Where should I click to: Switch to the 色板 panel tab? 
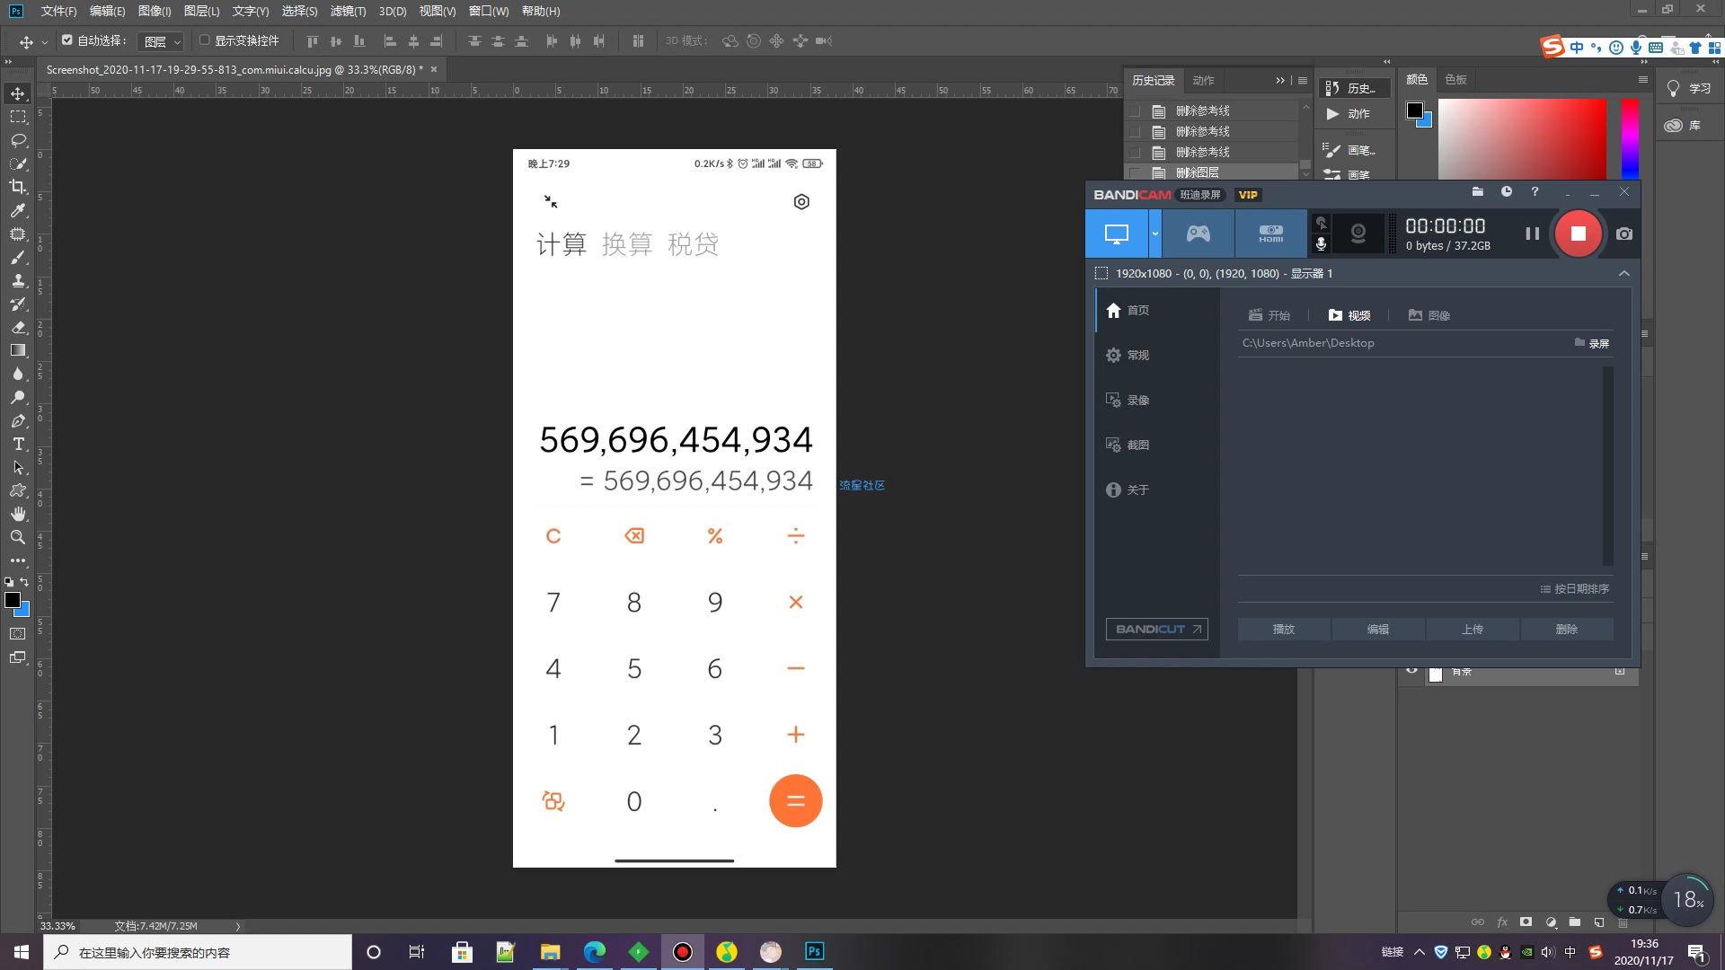1455,79
